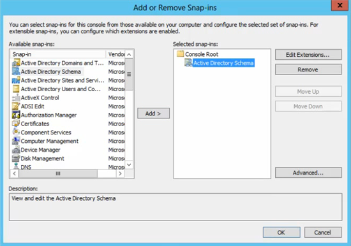The image size is (351, 246).
Task: Click the Cancel button
Action: point(323,233)
